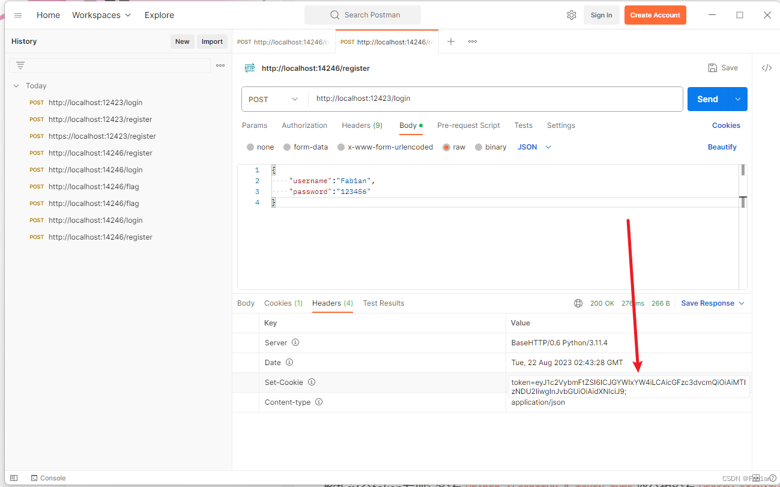Open response Cookies (1) tab
The height and width of the screenshot is (487, 780).
283,303
